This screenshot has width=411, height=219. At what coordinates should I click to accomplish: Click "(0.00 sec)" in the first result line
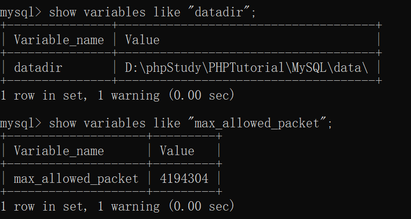[202, 96]
